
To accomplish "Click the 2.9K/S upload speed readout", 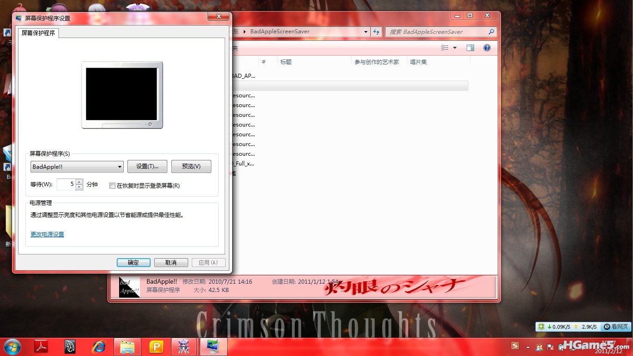I will pos(589,327).
